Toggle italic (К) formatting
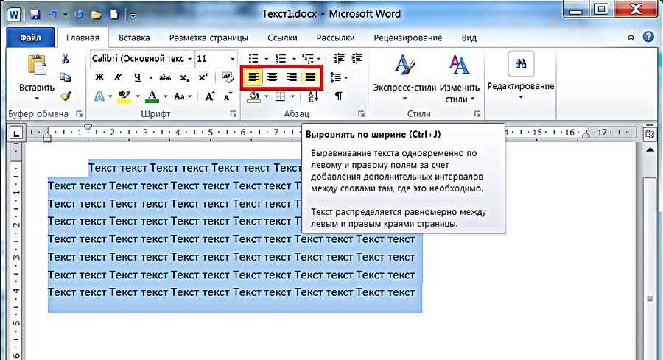The height and width of the screenshot is (360, 663). [118, 77]
